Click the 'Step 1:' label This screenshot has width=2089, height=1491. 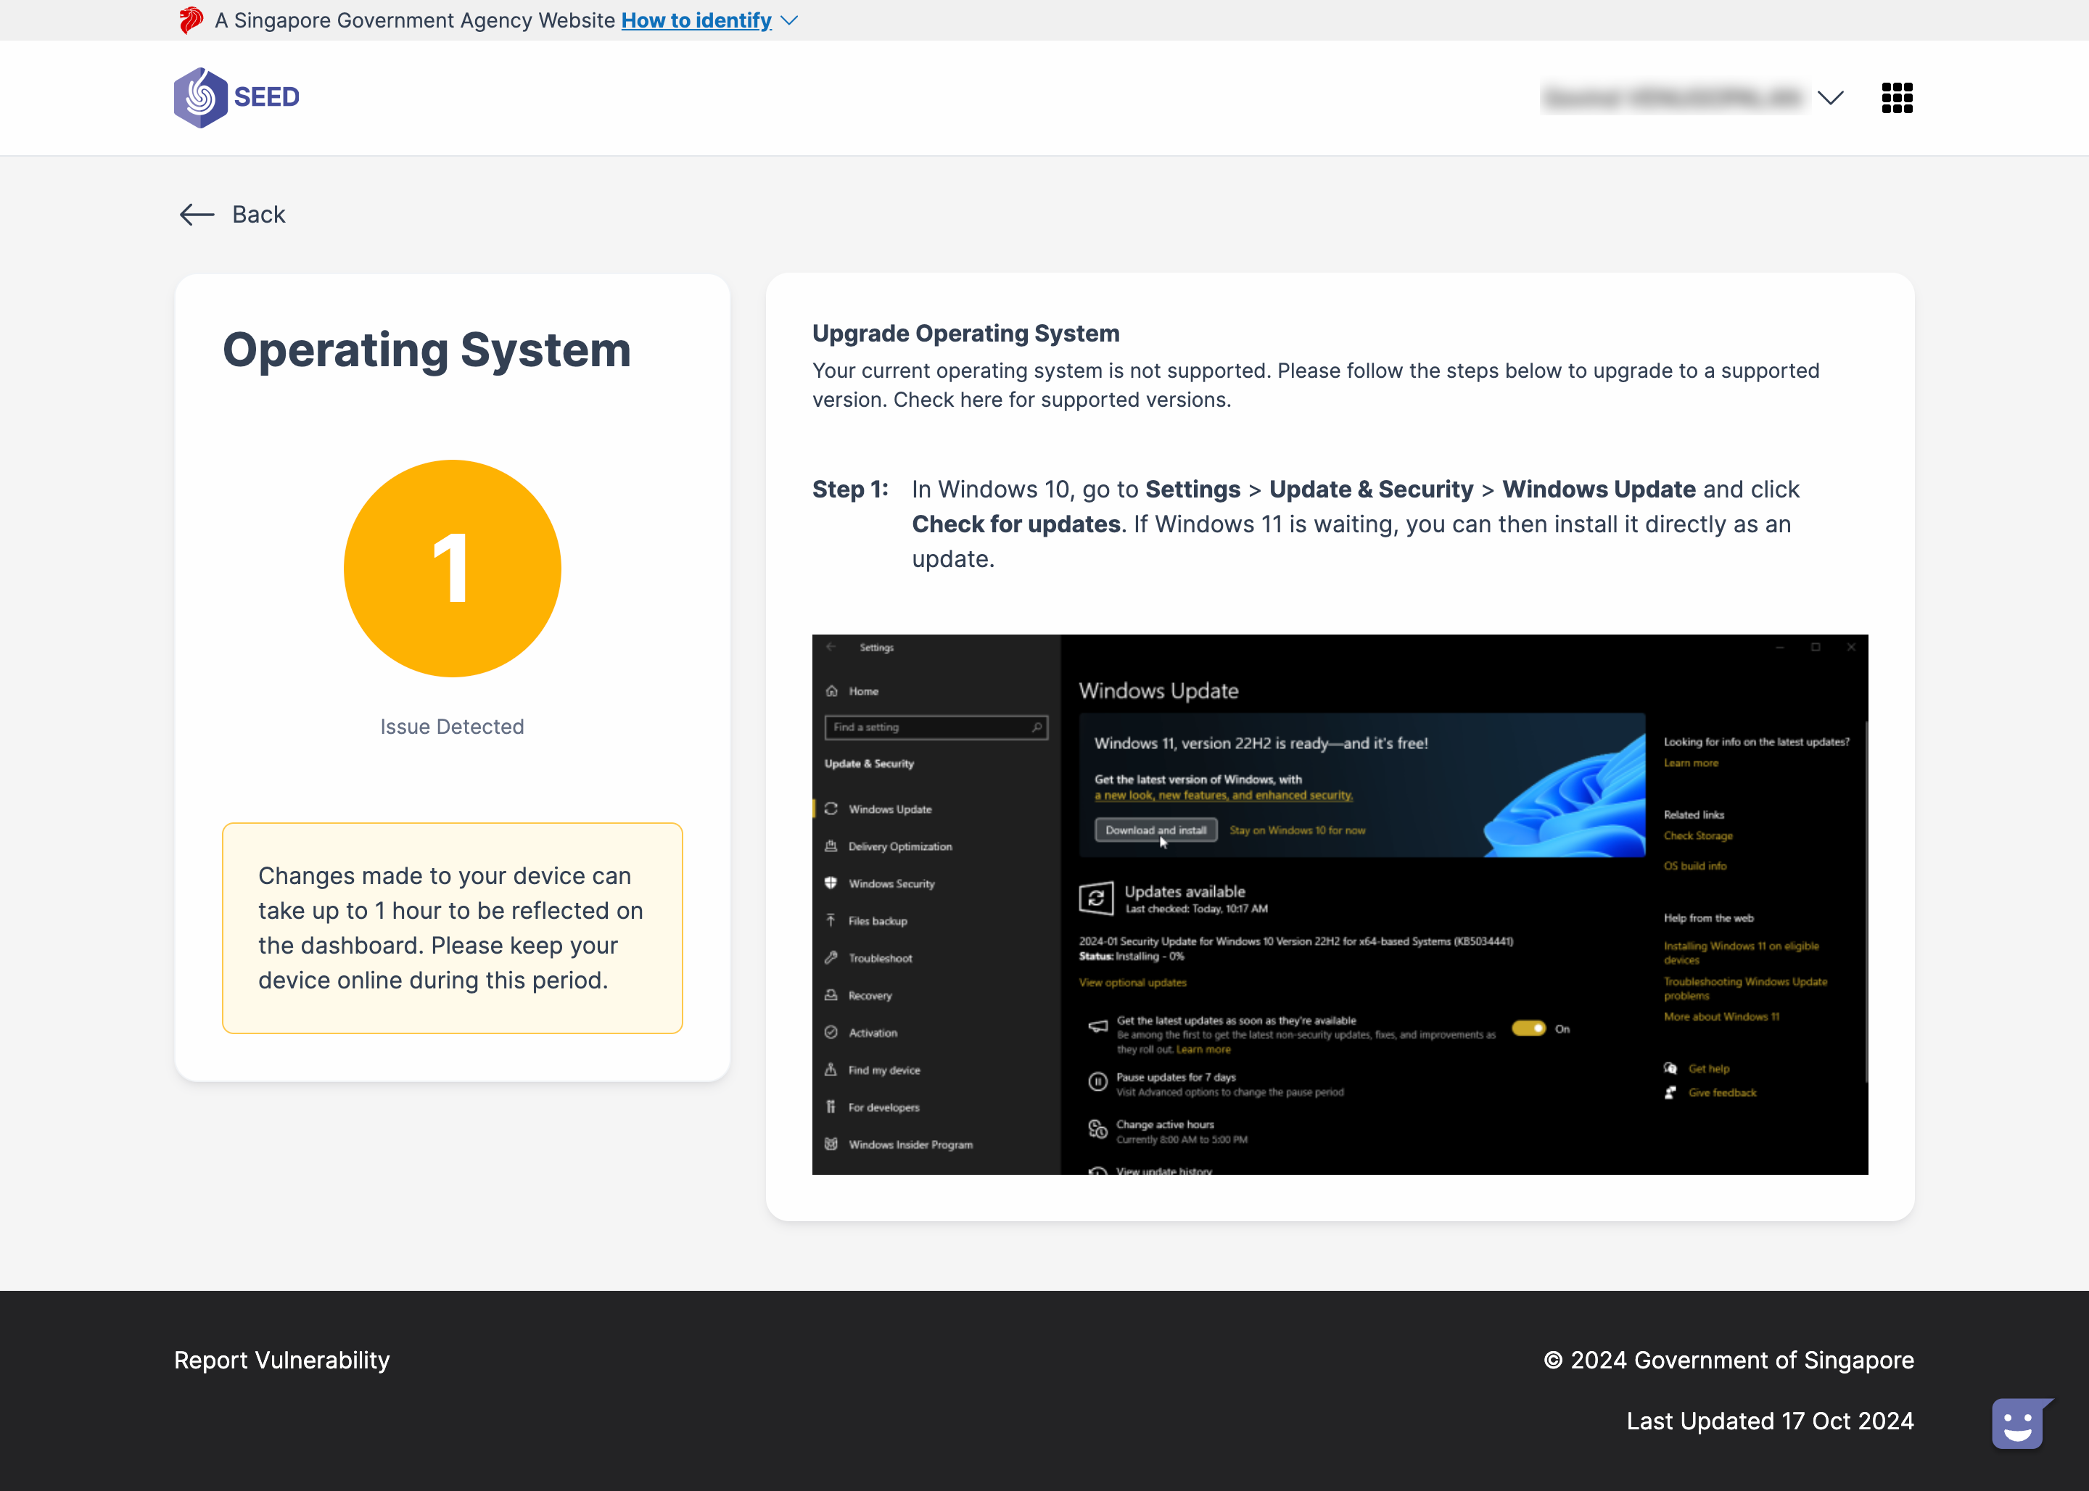tap(850, 490)
